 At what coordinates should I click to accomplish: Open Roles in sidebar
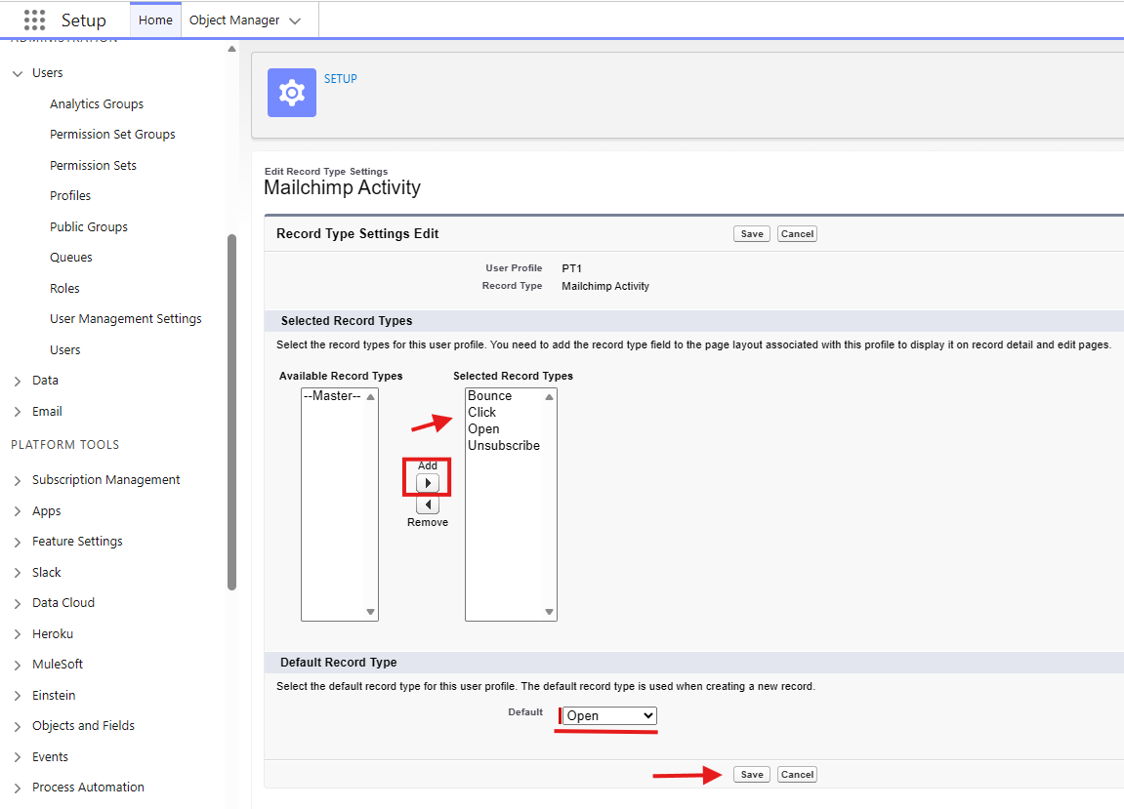click(64, 288)
